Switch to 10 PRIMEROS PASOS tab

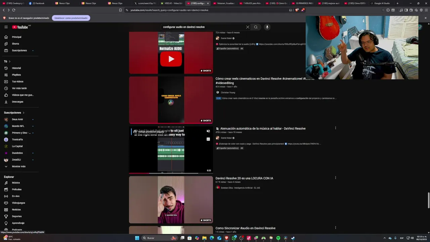pyautogui.click(x=302, y=3)
